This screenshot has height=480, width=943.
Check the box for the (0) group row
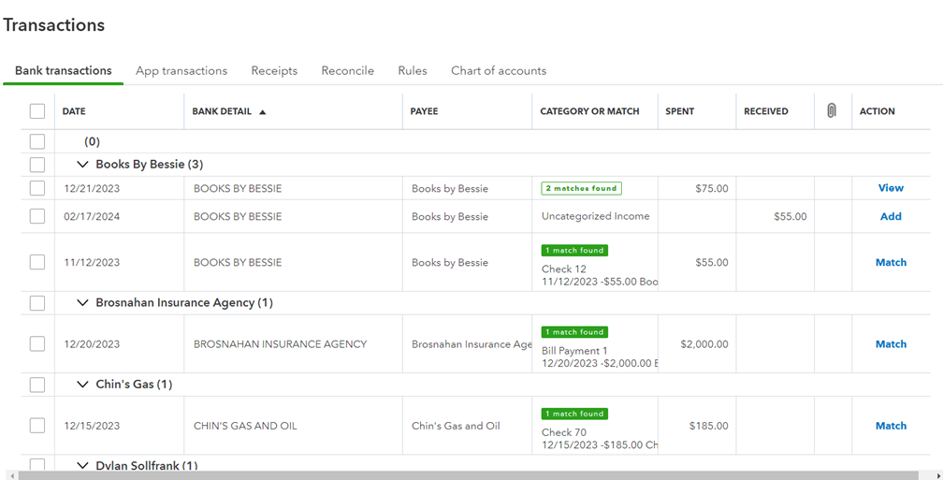point(37,141)
